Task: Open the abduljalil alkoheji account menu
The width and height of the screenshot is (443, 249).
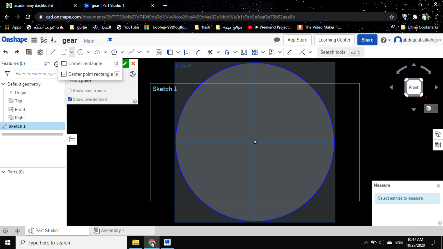Action: (x=418, y=40)
